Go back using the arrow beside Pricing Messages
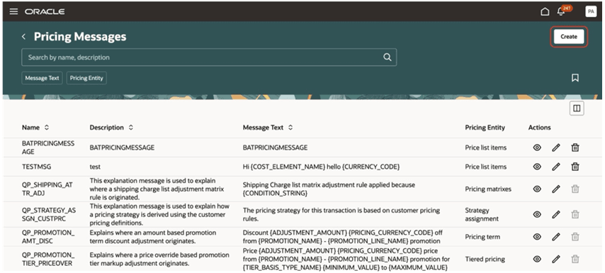Screen dimensions: 605x273 tap(24, 37)
